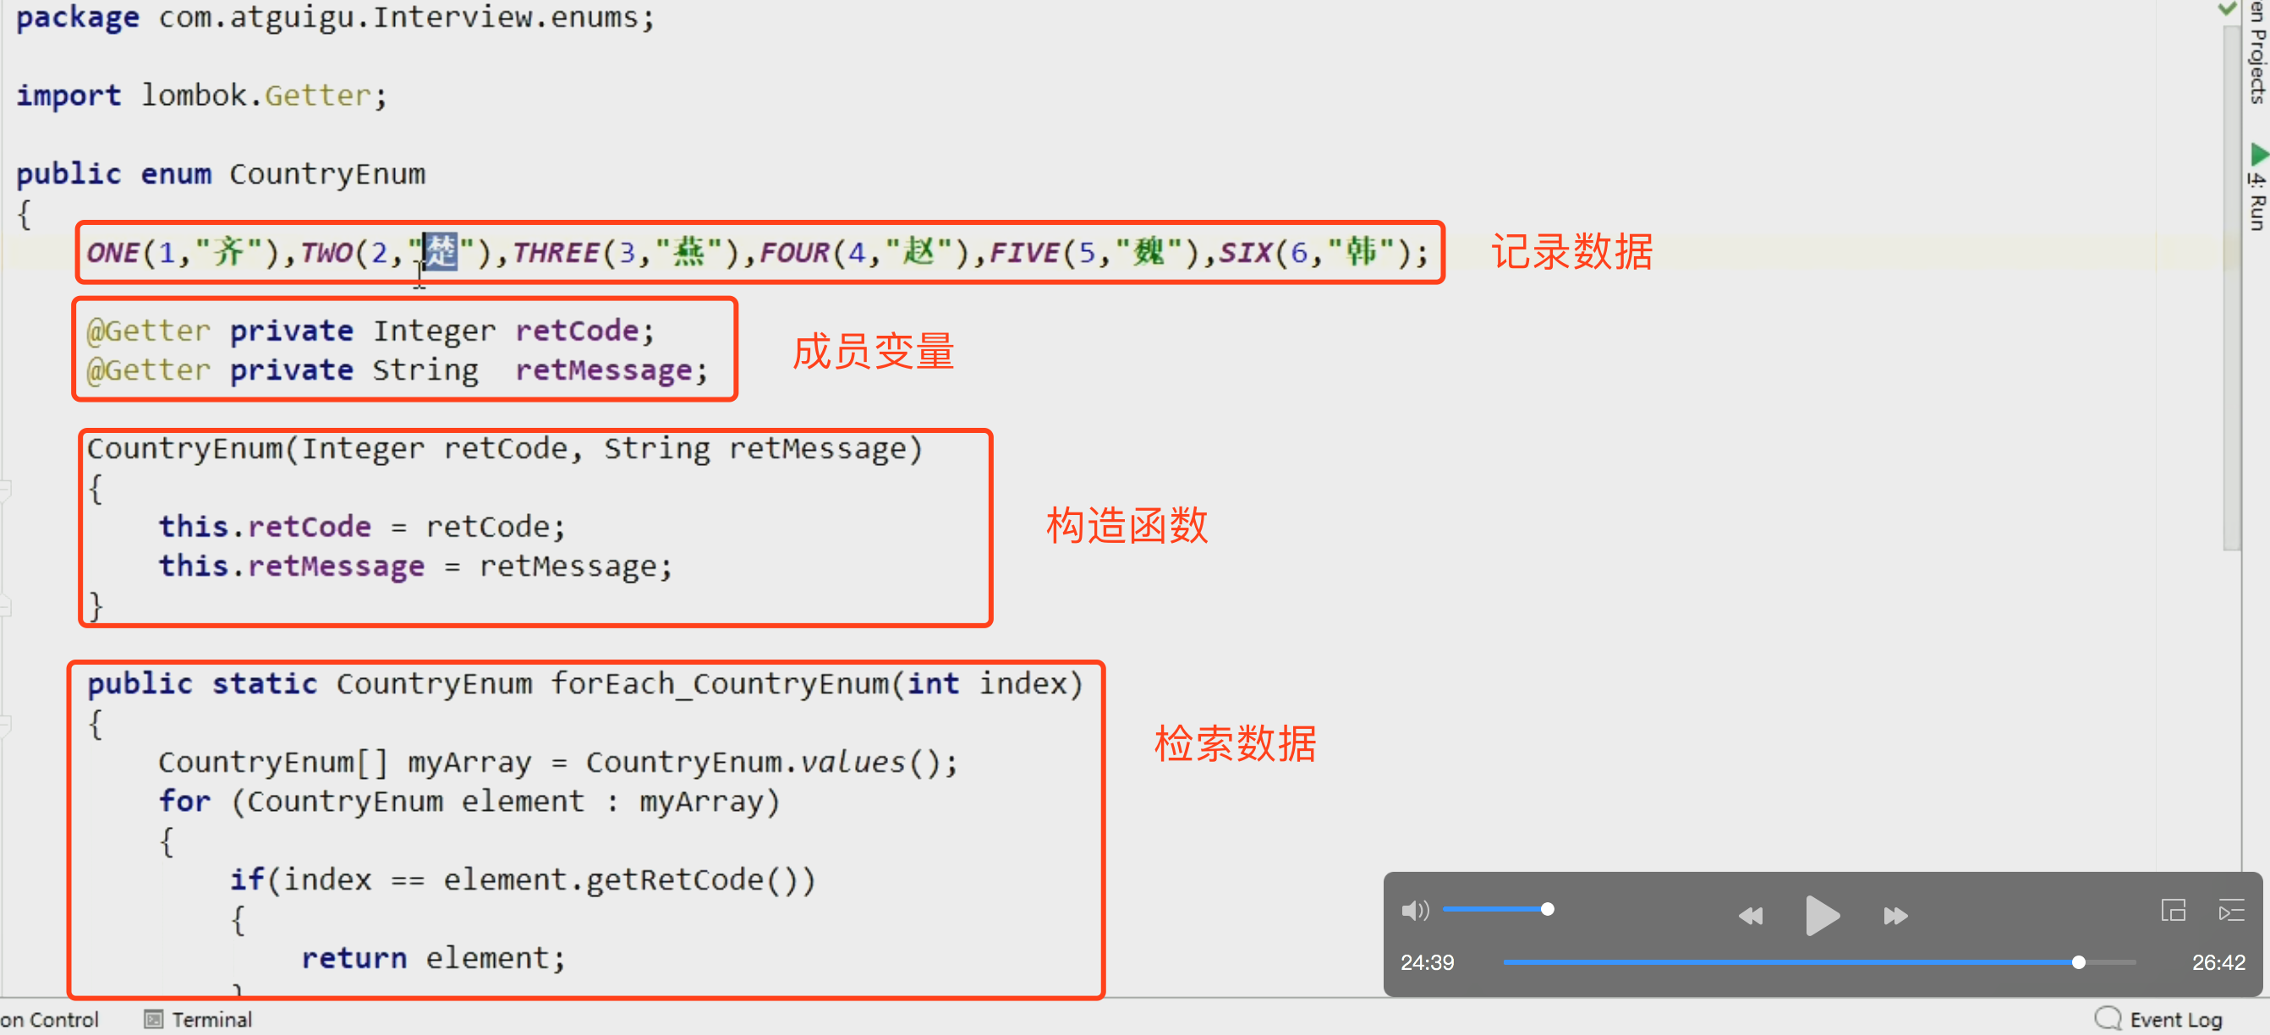
Task: Click the editor vertical scrollbar
Action: click(x=2231, y=291)
